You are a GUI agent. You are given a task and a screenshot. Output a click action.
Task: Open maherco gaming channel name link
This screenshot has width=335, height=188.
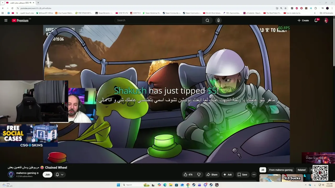point(26,173)
